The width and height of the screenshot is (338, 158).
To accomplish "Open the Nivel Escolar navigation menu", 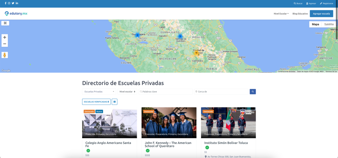I will [281, 14].
